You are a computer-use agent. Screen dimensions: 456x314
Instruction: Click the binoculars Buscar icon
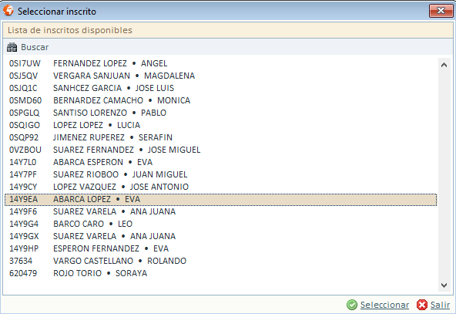coord(12,47)
